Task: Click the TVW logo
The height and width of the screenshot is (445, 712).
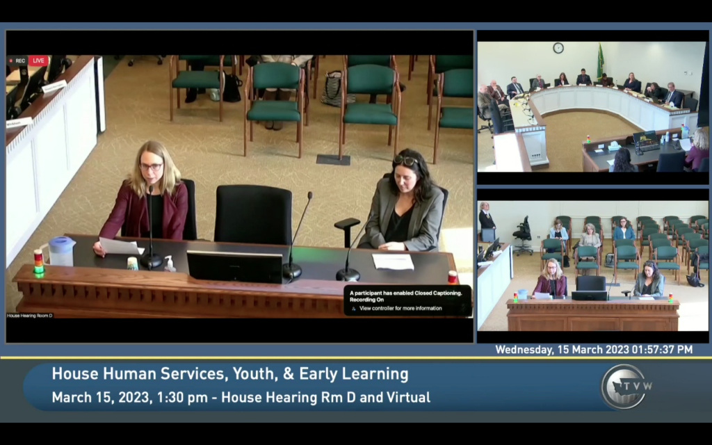Action: point(623,387)
